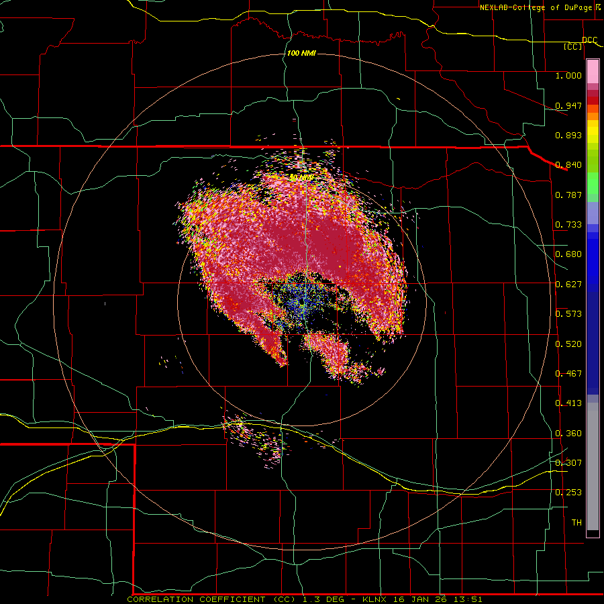Click the 0.573 scale value

click(568, 314)
